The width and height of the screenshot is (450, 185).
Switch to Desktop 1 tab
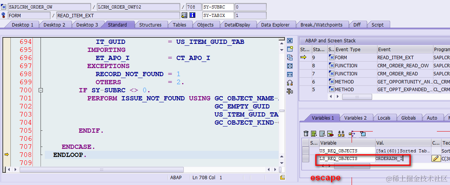click(x=22, y=25)
